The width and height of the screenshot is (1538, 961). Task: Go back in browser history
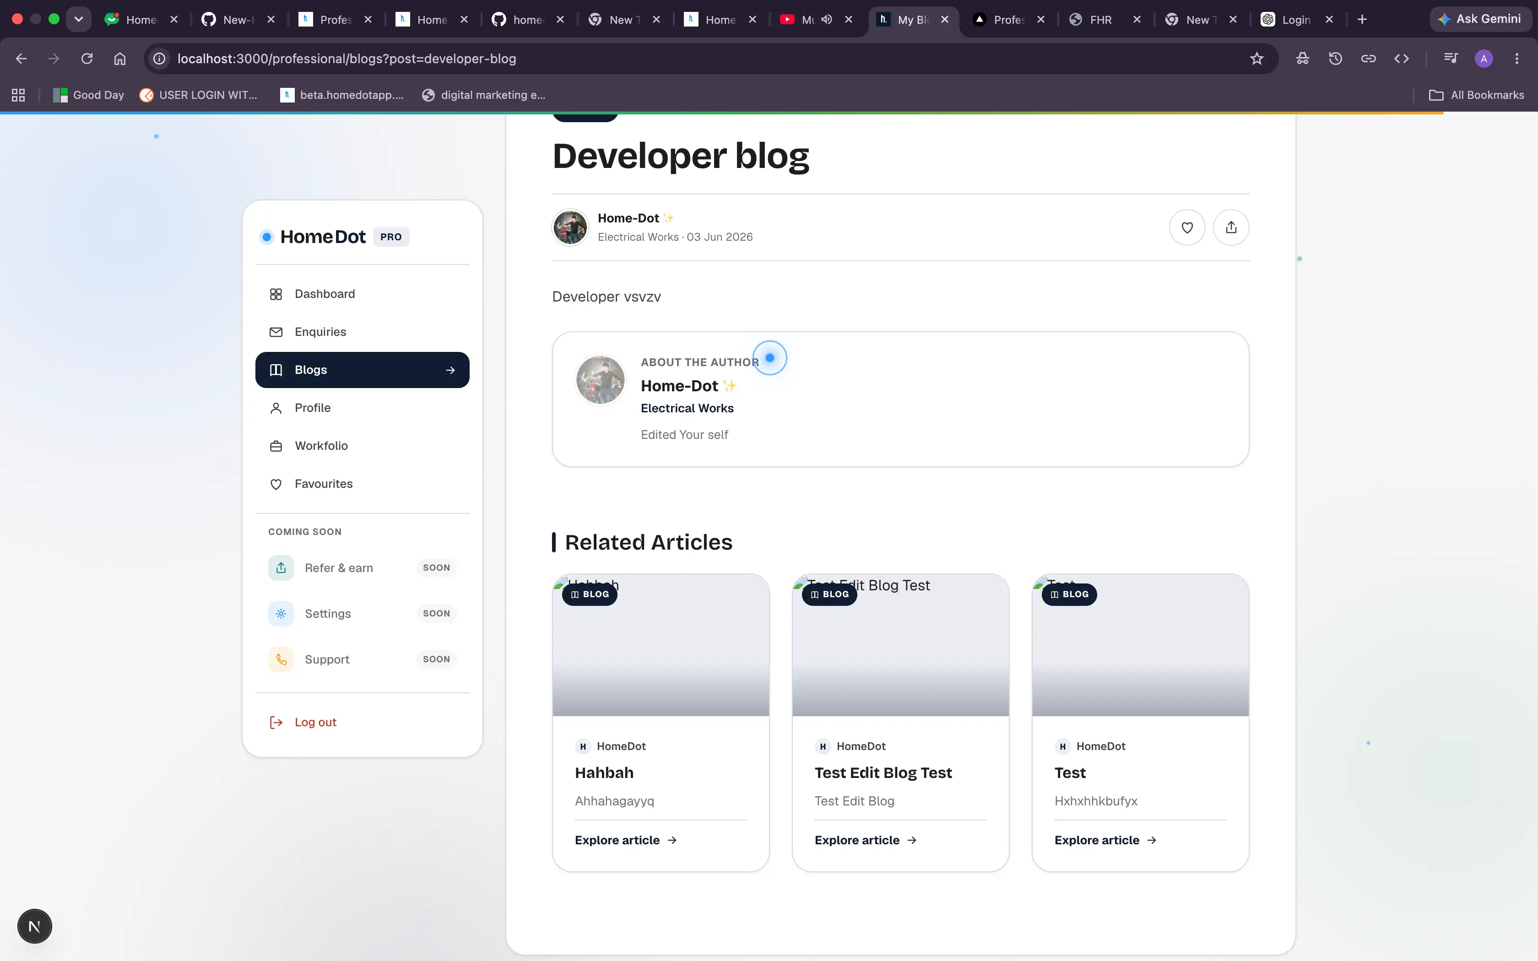click(x=21, y=59)
